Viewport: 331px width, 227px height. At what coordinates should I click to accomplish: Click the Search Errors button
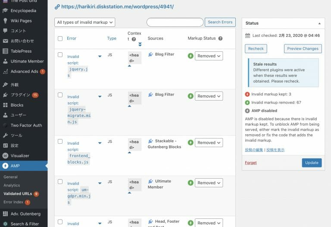tap(220, 22)
